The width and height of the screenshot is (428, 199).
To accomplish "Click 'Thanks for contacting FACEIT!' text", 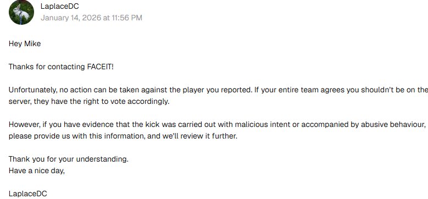I will pyautogui.click(x=61, y=67).
